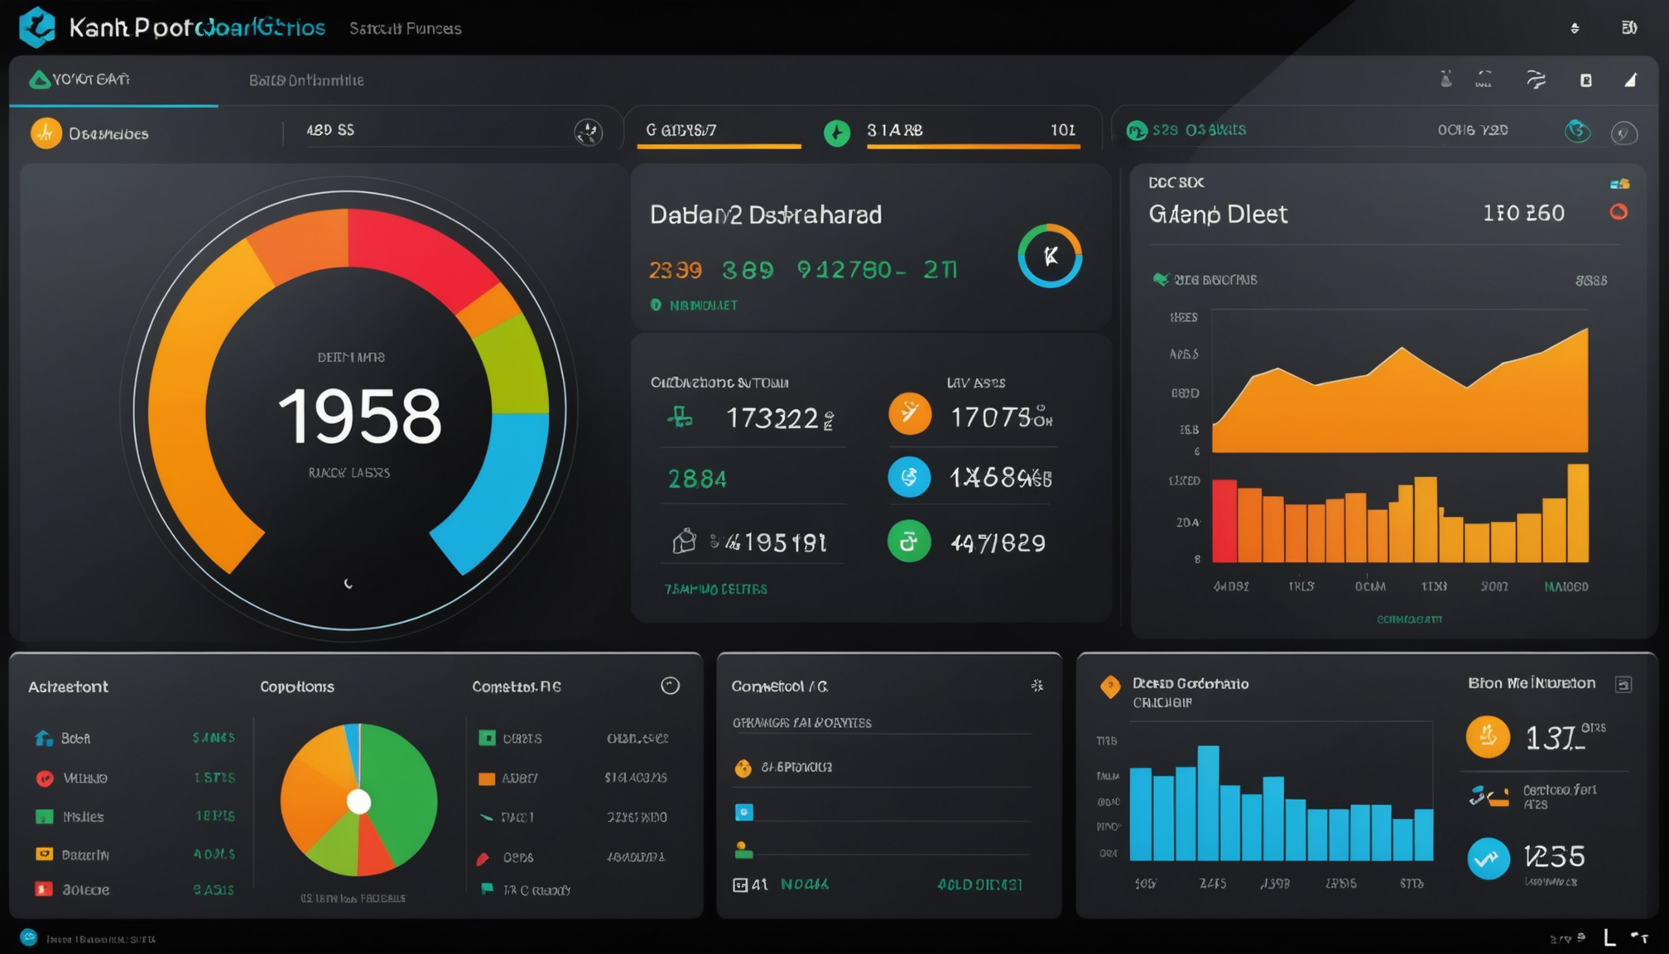Viewport: 1669px width, 954px height.
Task: Click the blue checkmark circle beside 1235
Action: tap(1488, 858)
